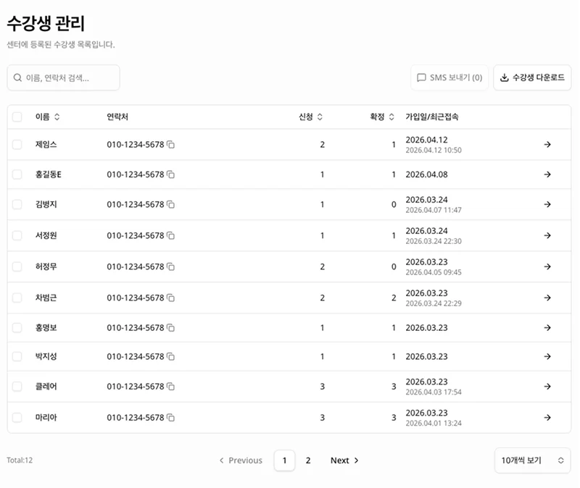
Task: Check the box for 클레어
Action: click(17, 387)
